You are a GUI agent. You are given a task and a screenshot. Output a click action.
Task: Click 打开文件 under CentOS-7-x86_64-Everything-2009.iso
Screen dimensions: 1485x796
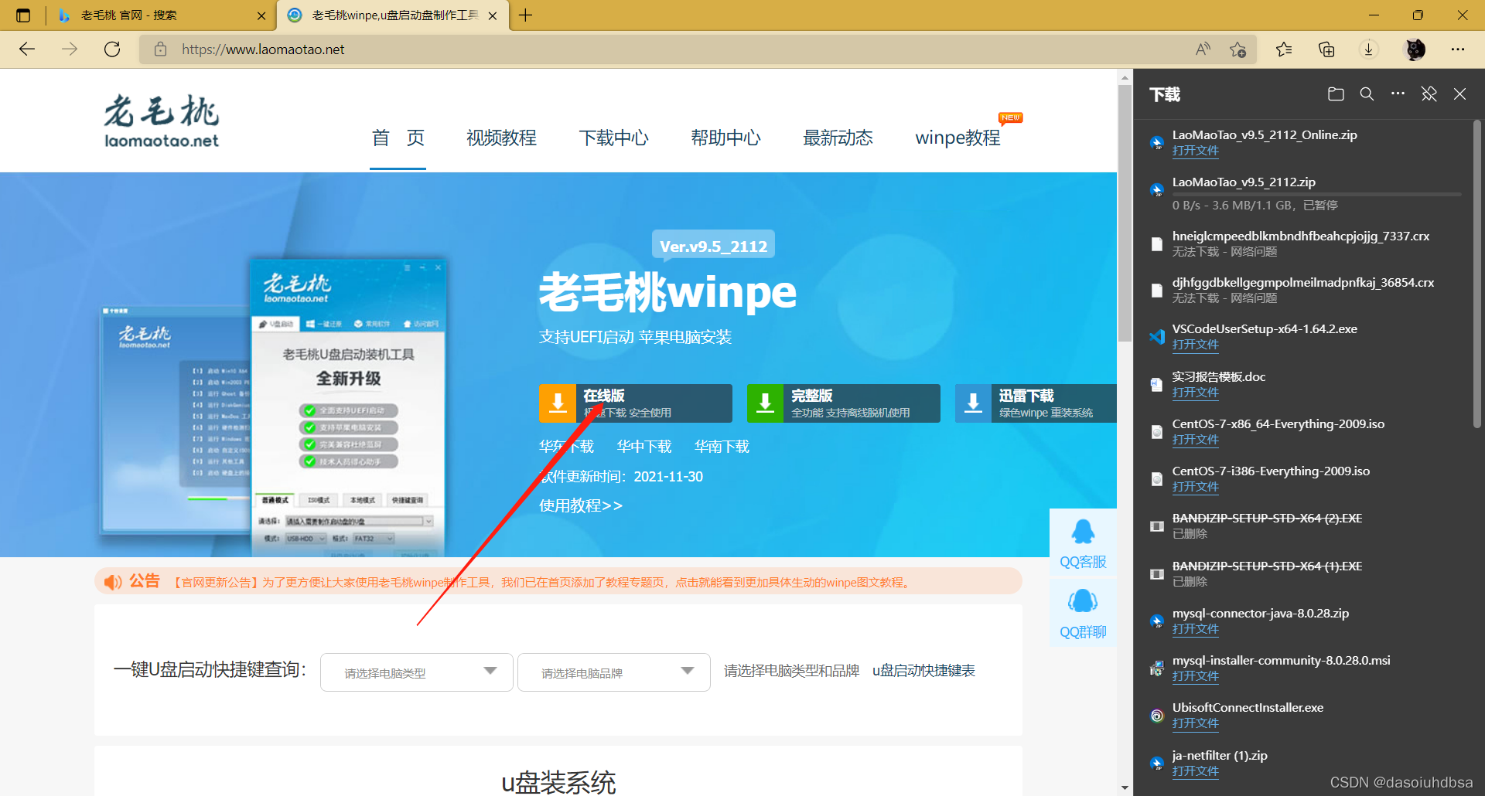coord(1195,440)
